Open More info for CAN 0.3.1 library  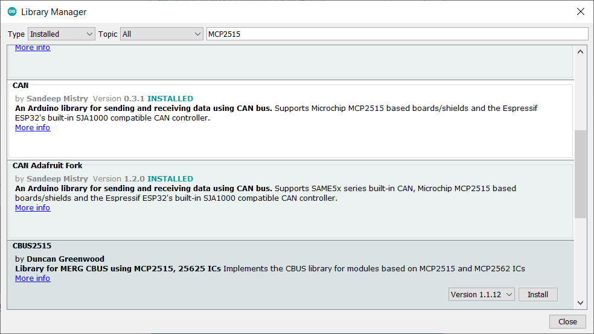(x=33, y=128)
